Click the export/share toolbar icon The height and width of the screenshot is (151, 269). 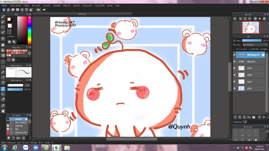[x=8, y=10]
